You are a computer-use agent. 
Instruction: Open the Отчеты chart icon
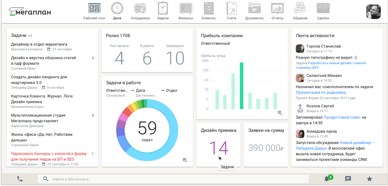[x=277, y=8]
